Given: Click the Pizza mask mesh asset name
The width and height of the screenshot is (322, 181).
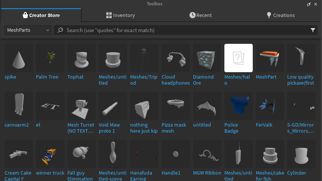Looking at the screenshot, I should point(174,128).
